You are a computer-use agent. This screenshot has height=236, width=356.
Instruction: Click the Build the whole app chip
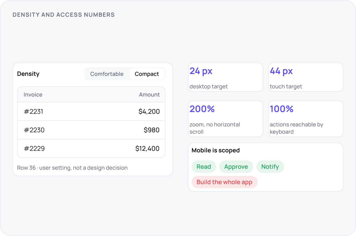click(x=224, y=182)
